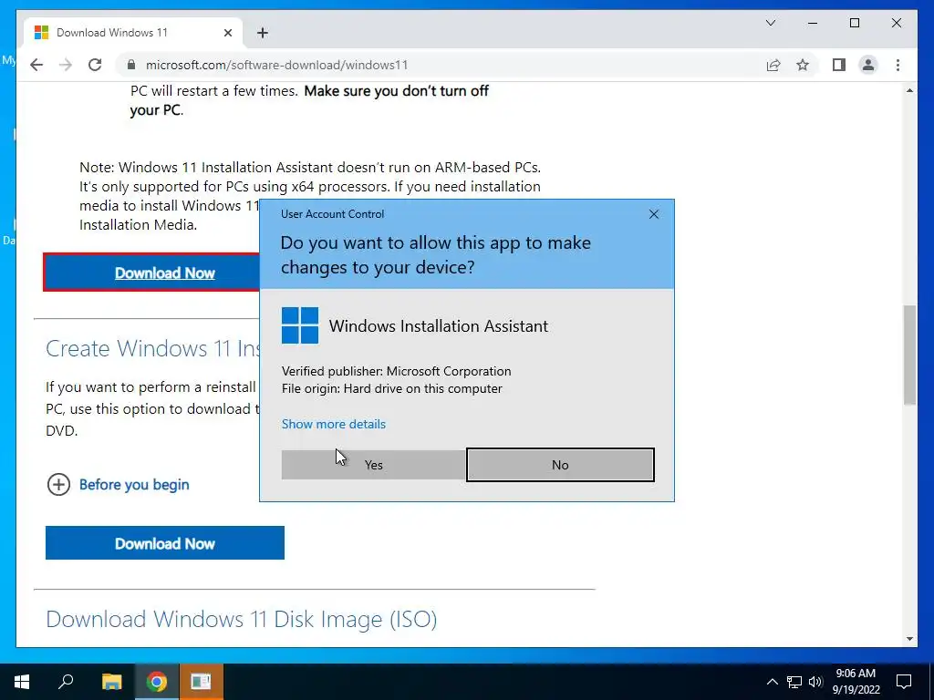Image resolution: width=934 pixels, height=700 pixels.
Task: Click Create Windows 11 heading
Action: (153, 348)
